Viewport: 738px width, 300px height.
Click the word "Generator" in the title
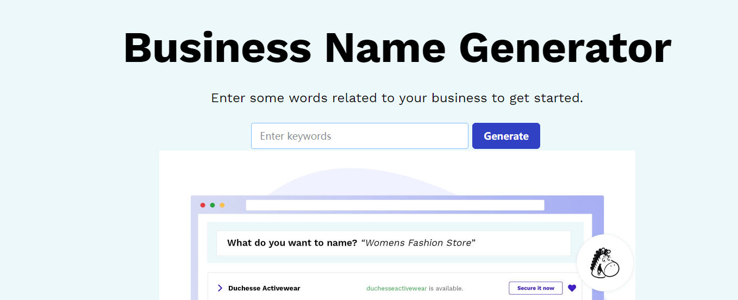click(x=565, y=48)
